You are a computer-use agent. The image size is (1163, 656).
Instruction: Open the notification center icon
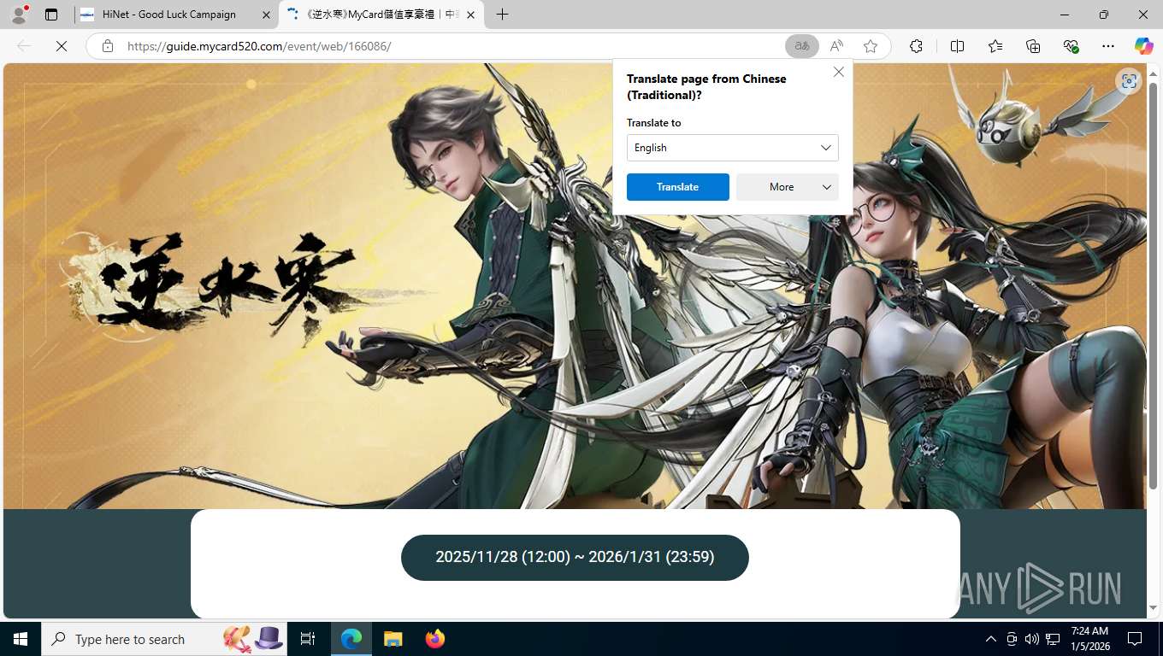click(1135, 639)
